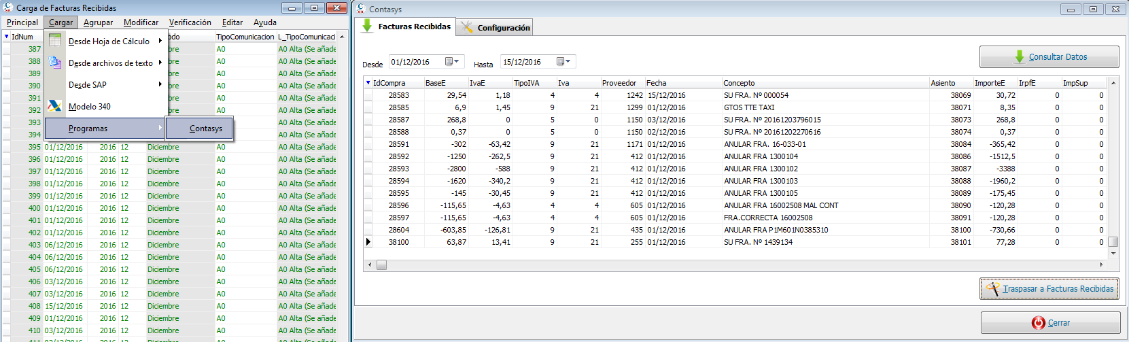Click the tools icon on Configuración tab

pyautogui.click(x=467, y=27)
